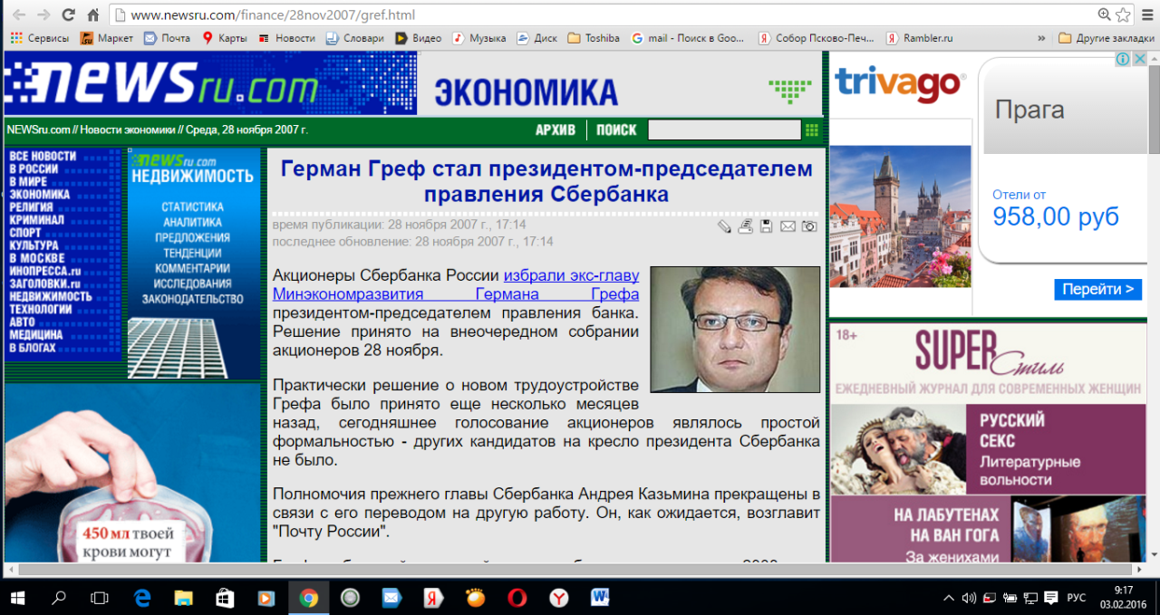1160x615 pixels.
Task: Show hidden system tray icons
Action: 948,598
